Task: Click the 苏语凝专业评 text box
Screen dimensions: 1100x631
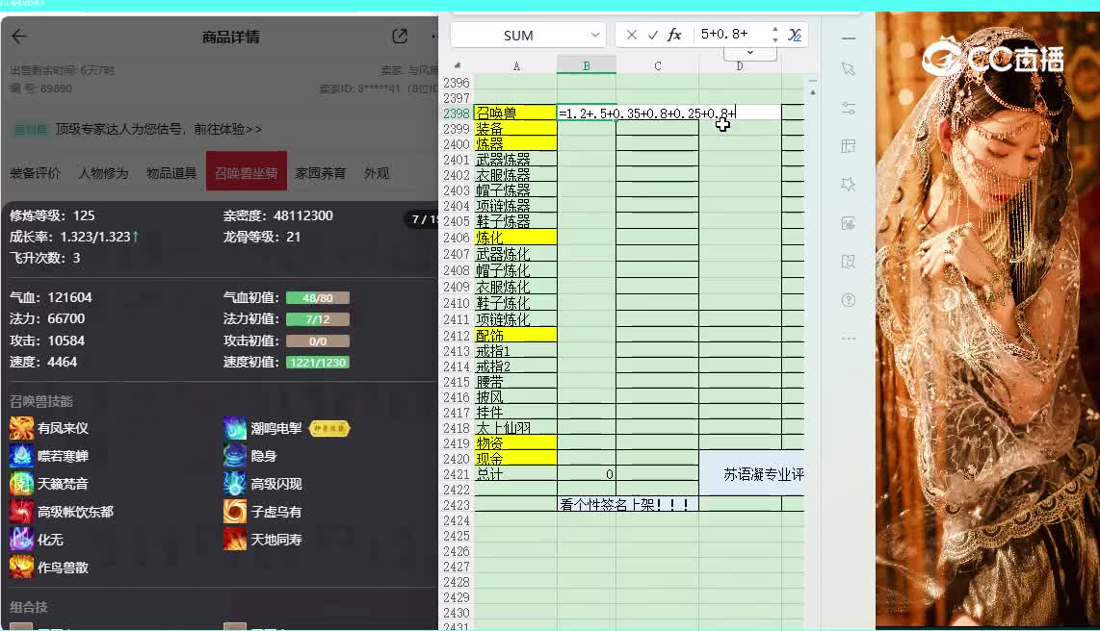Action: click(751, 473)
